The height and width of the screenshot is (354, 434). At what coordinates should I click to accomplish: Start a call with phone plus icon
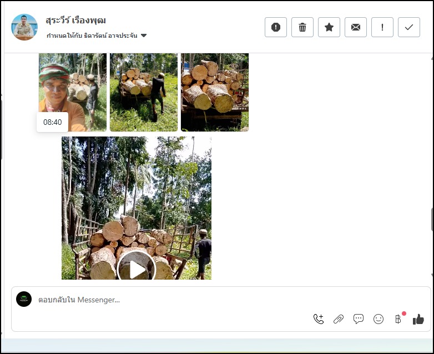coord(319,319)
